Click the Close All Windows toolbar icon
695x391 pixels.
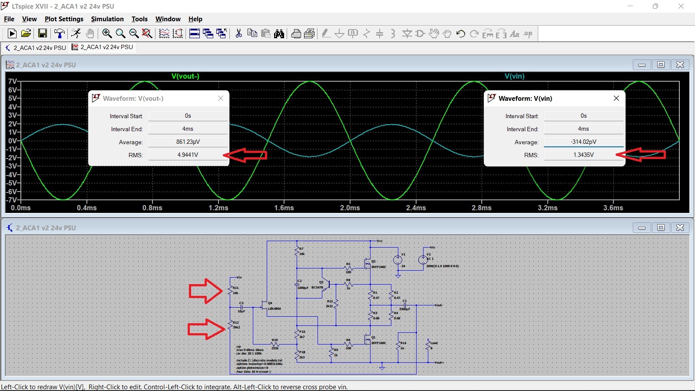tap(222, 33)
